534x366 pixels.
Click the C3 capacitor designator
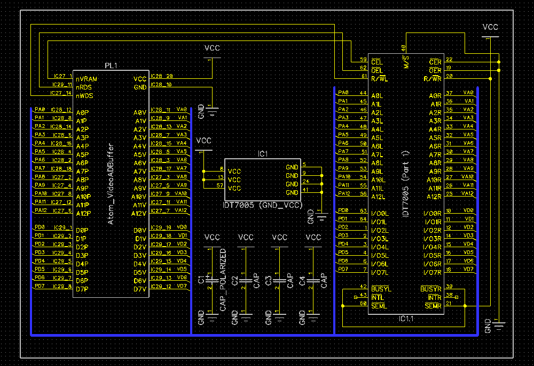pyautogui.click(x=269, y=280)
